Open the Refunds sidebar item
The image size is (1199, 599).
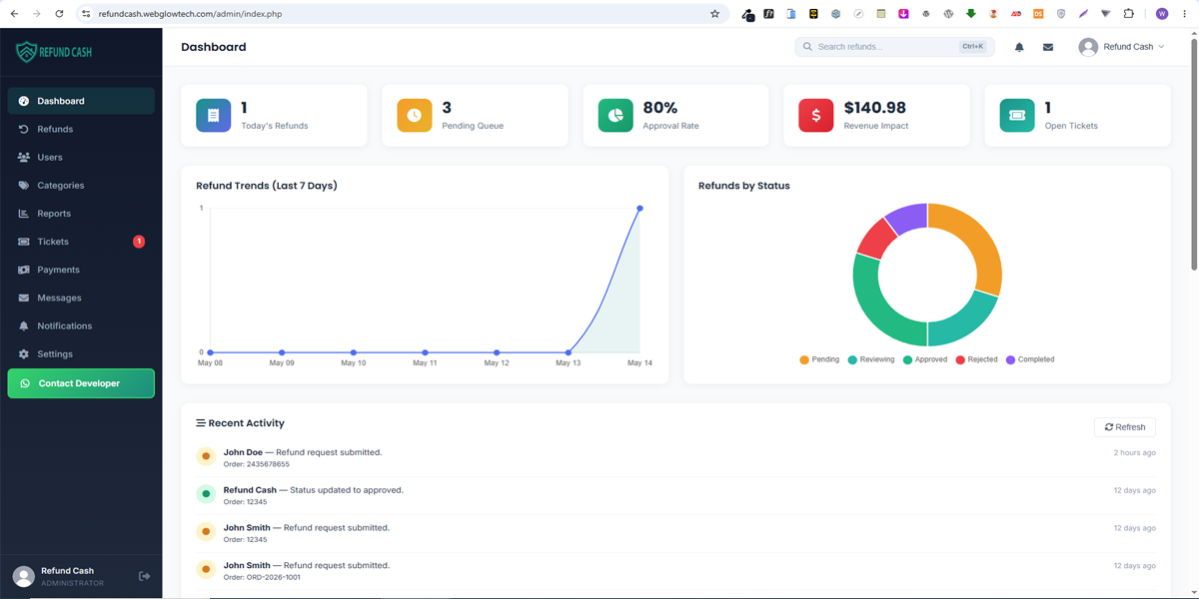point(81,129)
